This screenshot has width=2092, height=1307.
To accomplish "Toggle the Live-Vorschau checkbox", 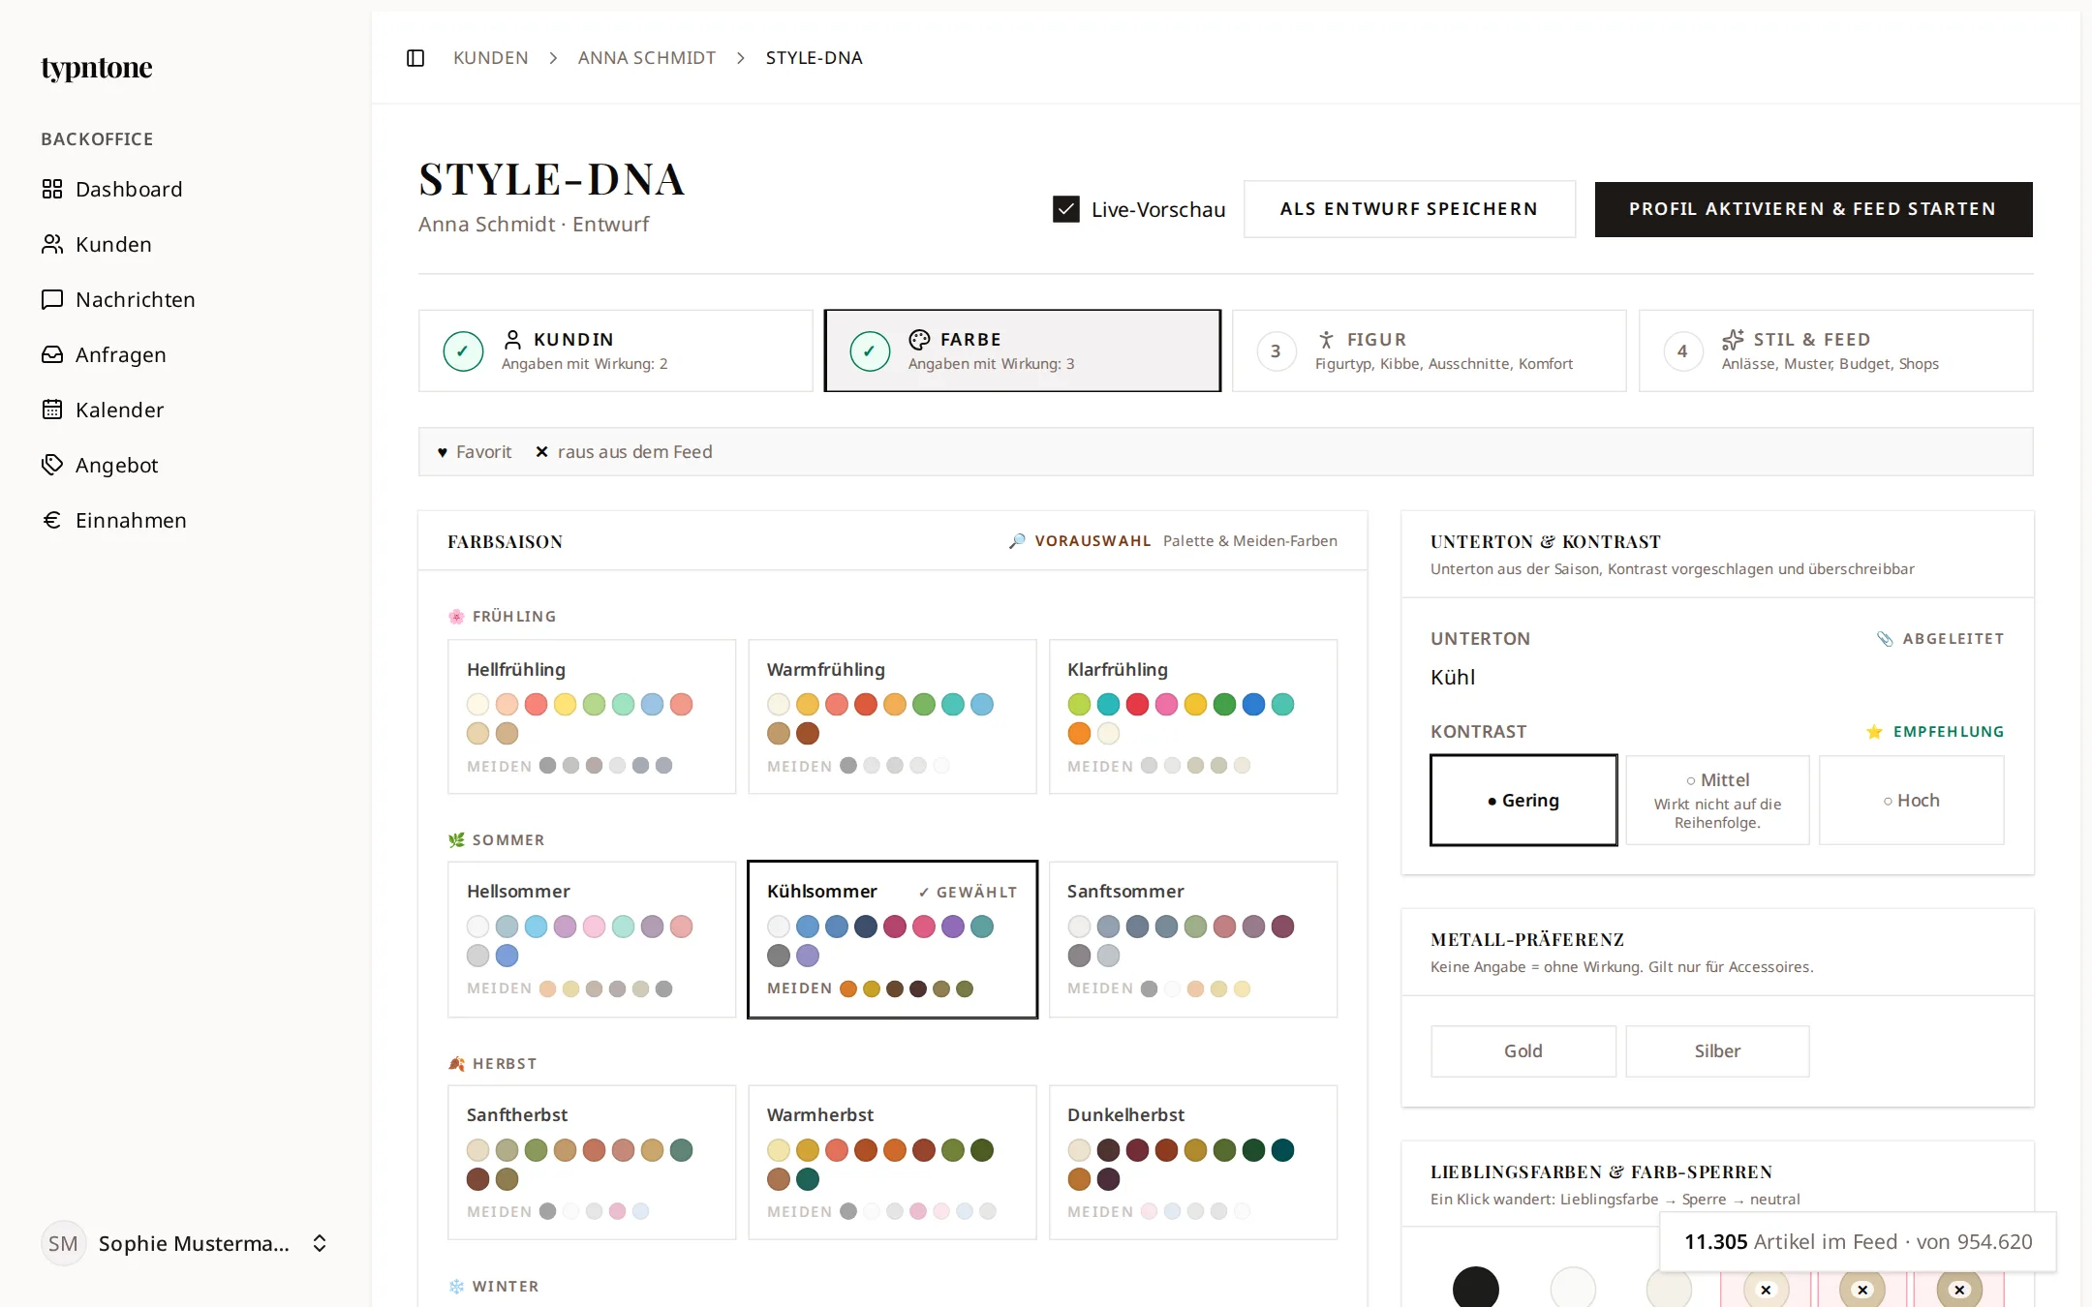I will pos(1066,209).
